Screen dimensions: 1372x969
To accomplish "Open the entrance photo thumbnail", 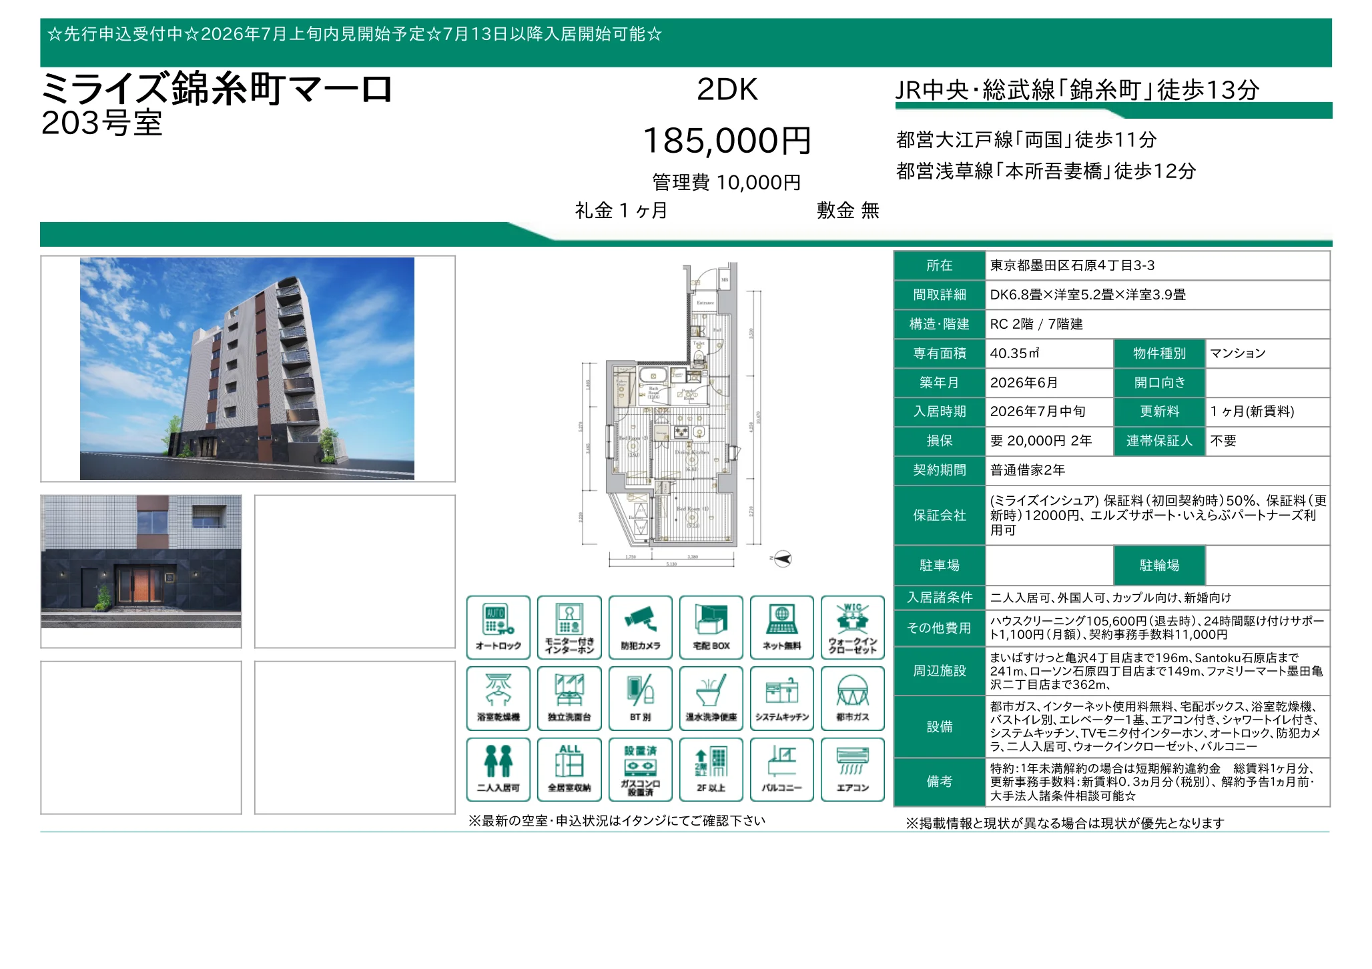I will [x=141, y=562].
